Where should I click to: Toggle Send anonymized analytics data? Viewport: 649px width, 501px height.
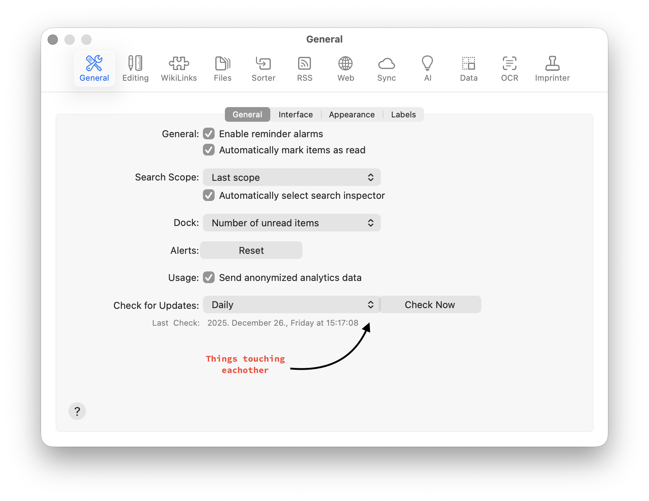point(209,278)
